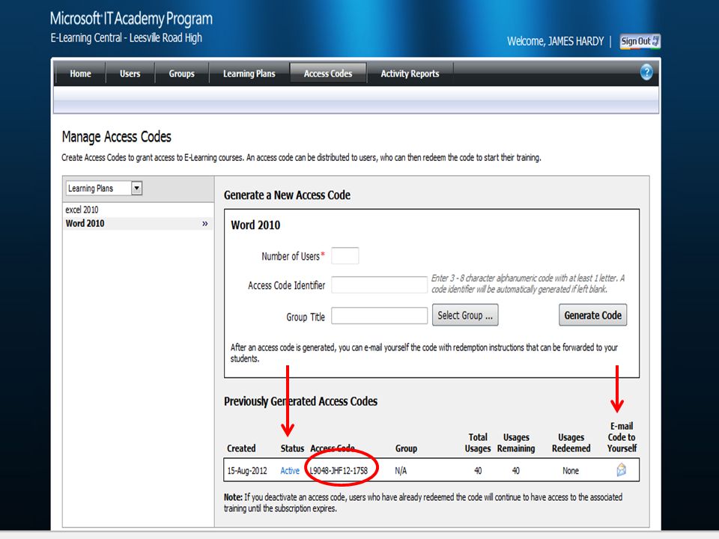
Task: Select excel 2010 learning plan
Action: [82, 210]
